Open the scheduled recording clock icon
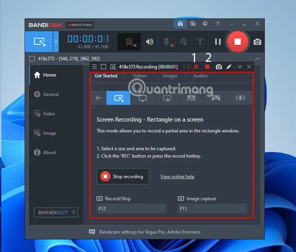The image size is (296, 252). tap(205, 24)
